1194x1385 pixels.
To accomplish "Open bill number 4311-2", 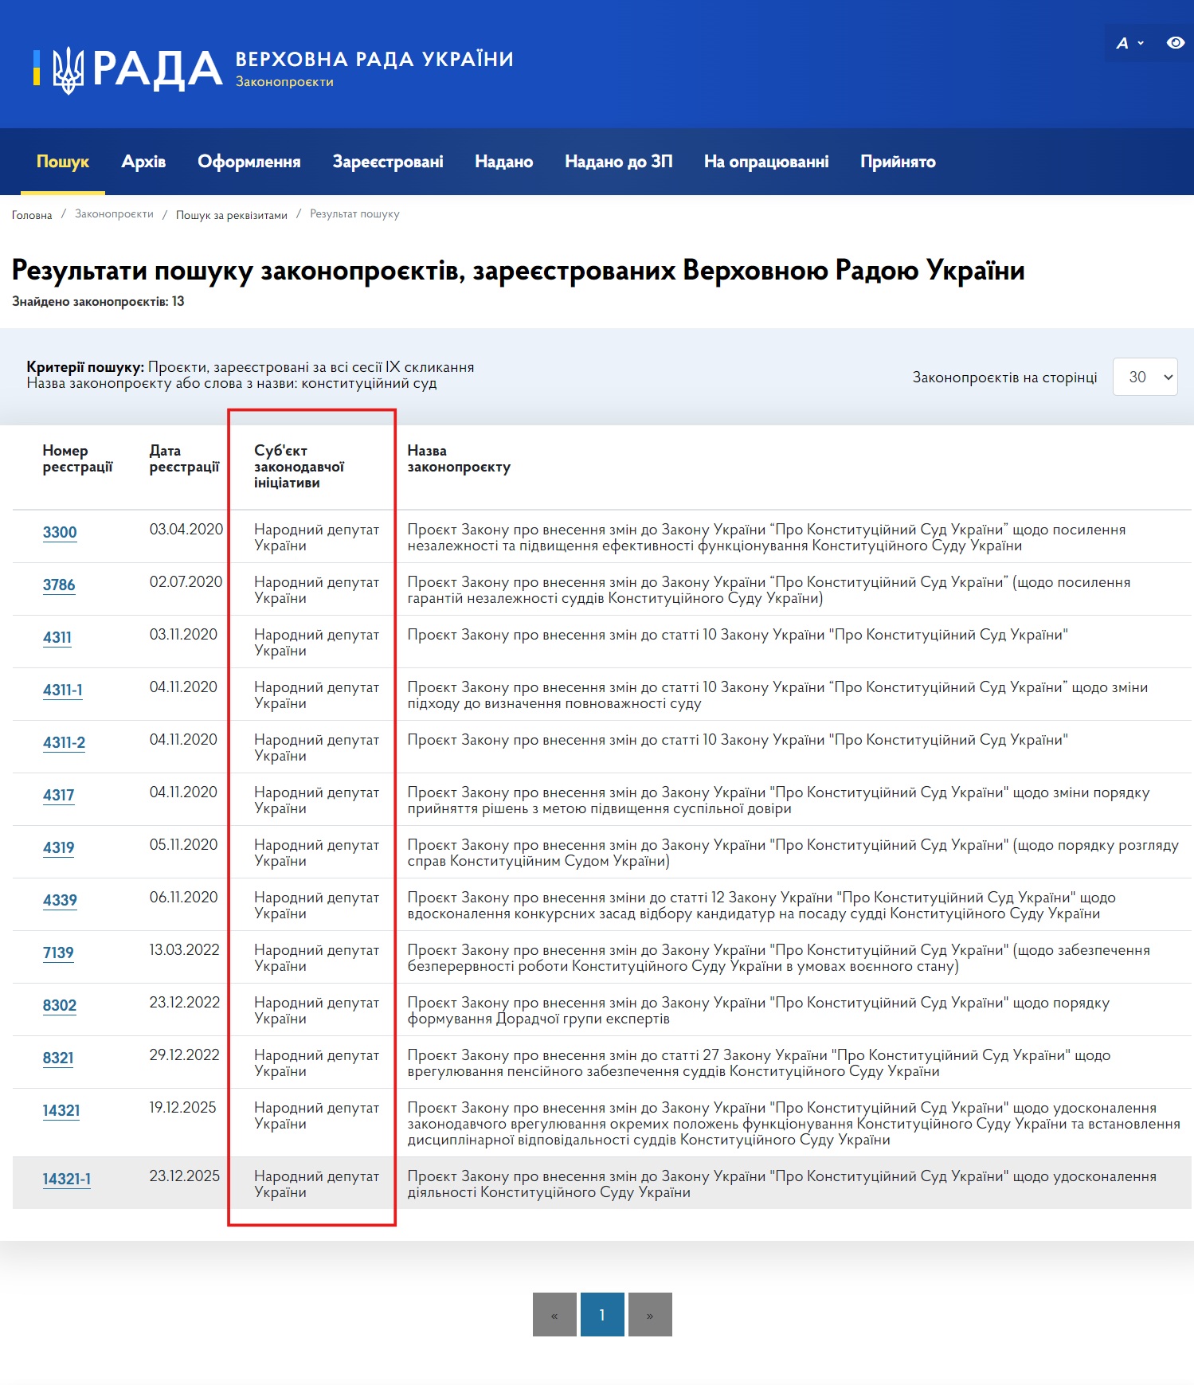I will pos(64,742).
